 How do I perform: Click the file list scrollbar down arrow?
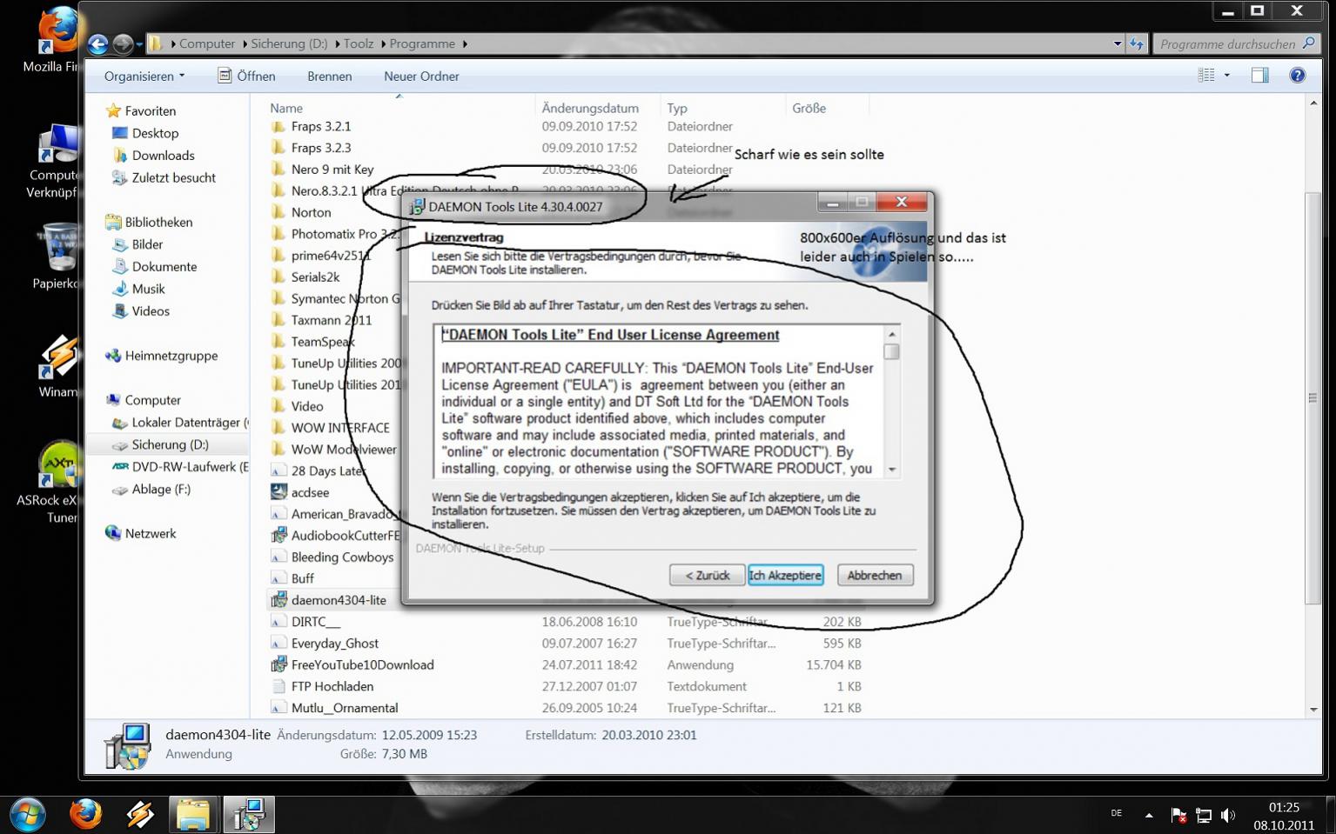tap(1313, 710)
